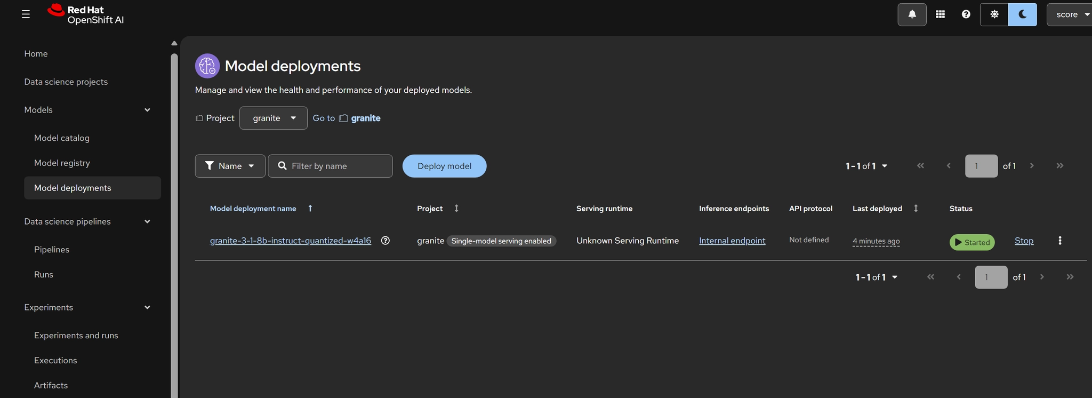Sort by Model deployment name column

point(261,209)
